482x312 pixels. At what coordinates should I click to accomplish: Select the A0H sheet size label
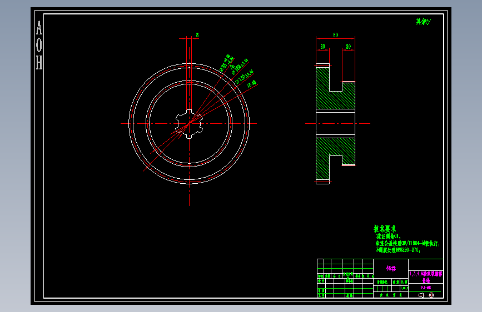coord(39,45)
